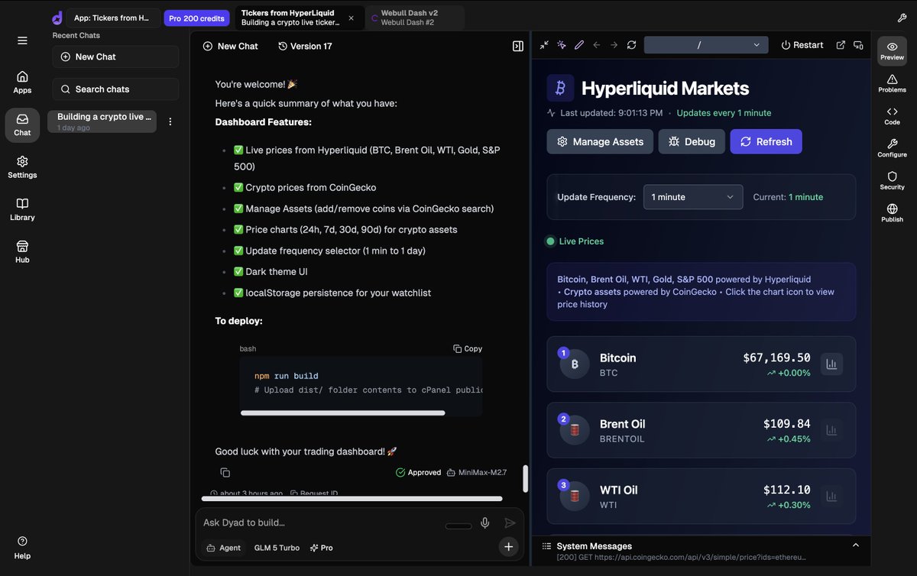
Task: Open the Publish panel
Action: pyautogui.click(x=892, y=212)
